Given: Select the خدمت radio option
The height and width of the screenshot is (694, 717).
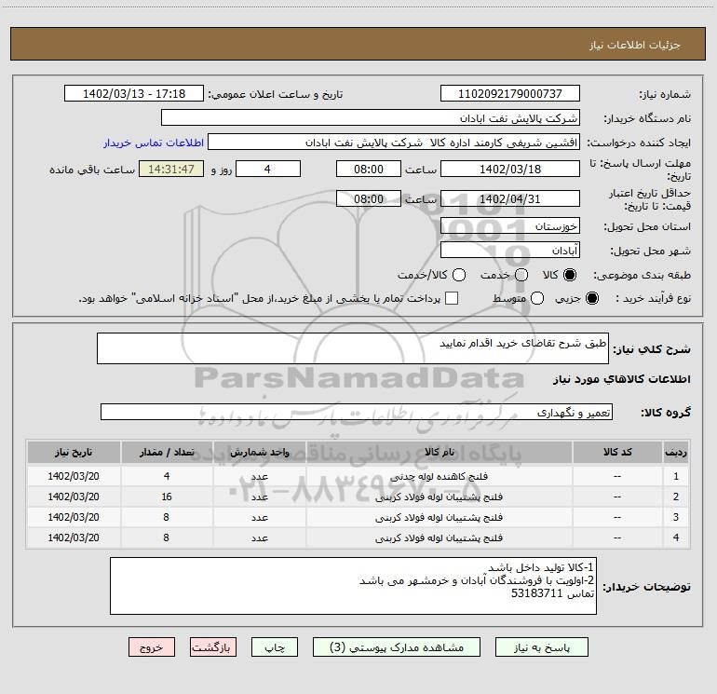Looking at the screenshot, I should (521, 275).
